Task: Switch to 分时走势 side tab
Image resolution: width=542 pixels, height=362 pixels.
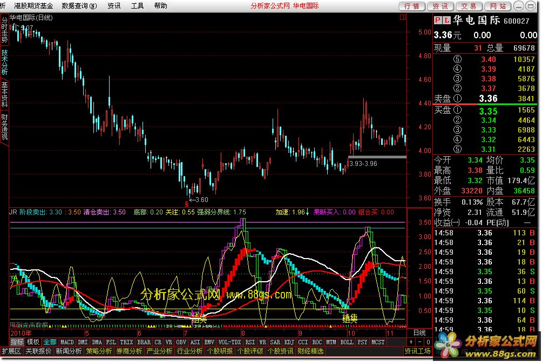Action: (x=4, y=30)
